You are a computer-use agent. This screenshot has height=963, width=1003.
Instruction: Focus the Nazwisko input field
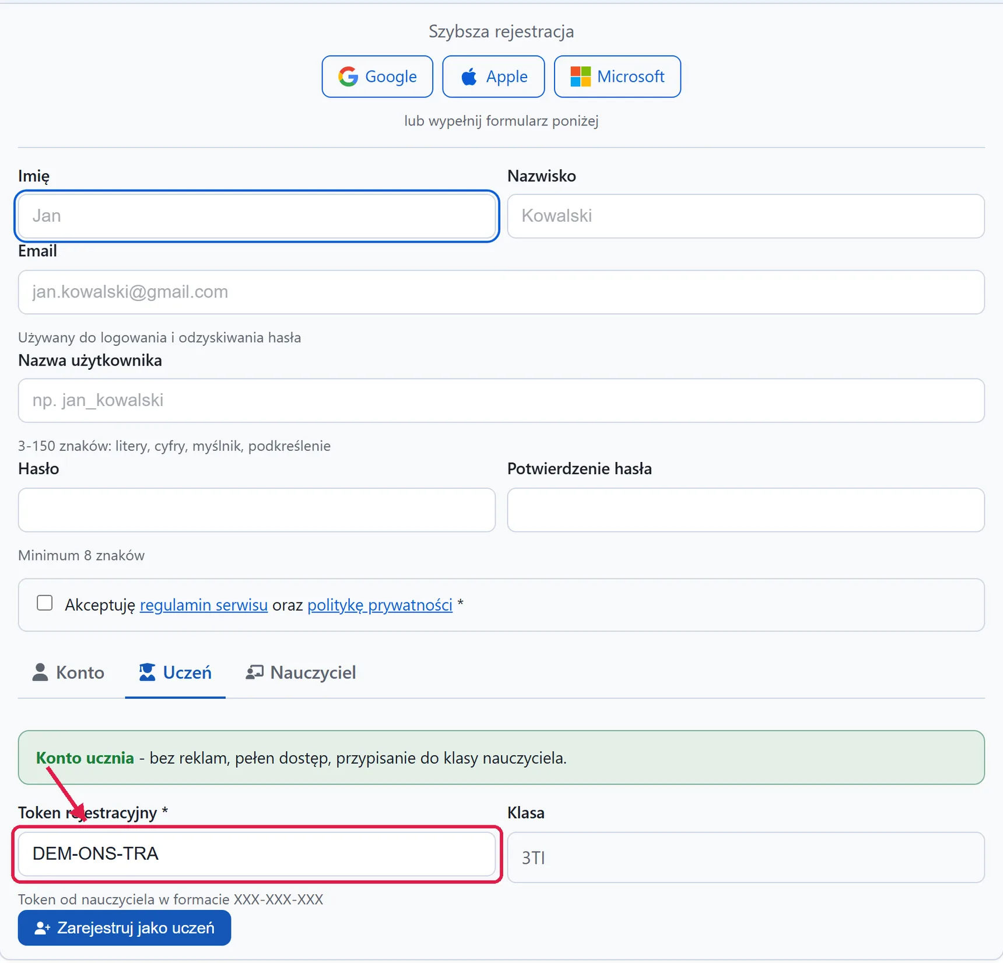coord(746,216)
